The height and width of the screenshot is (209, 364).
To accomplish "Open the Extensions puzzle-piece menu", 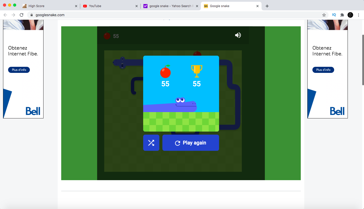I will click(x=342, y=15).
